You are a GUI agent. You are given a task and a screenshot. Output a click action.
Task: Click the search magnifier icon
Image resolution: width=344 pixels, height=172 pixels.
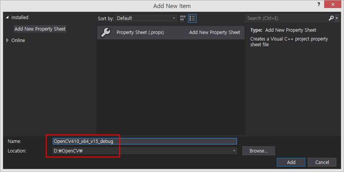click(x=331, y=18)
